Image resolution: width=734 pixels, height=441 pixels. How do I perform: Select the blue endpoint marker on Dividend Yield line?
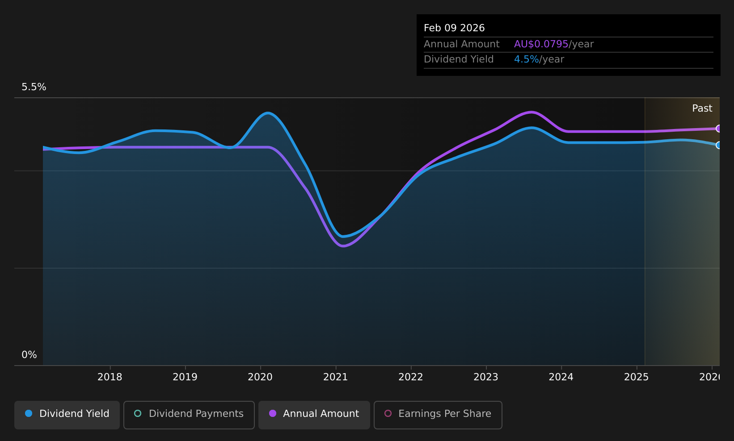coord(719,145)
